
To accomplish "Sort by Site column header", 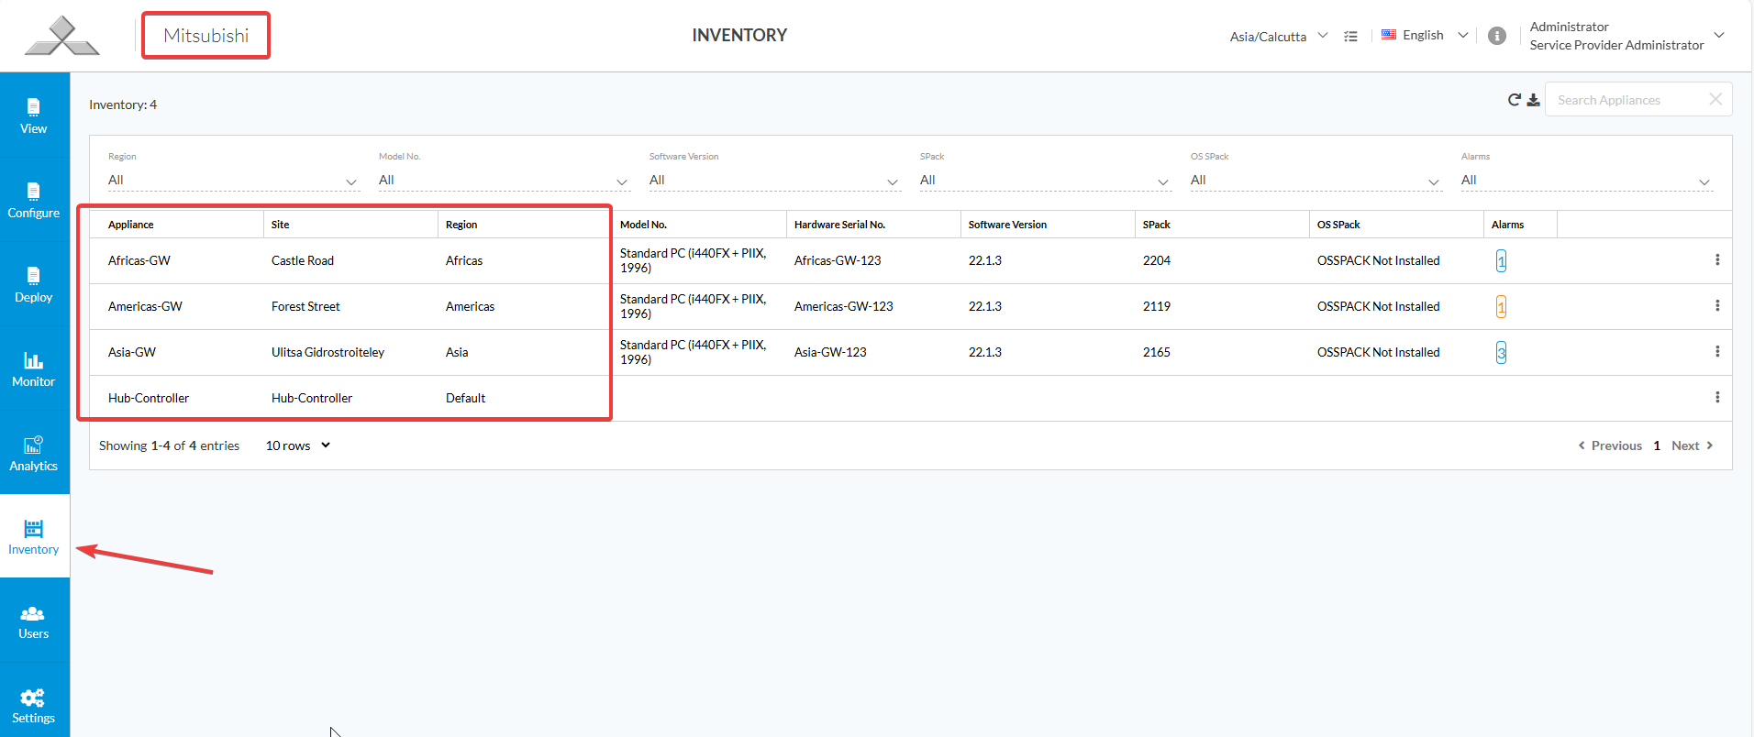I will pos(281,225).
